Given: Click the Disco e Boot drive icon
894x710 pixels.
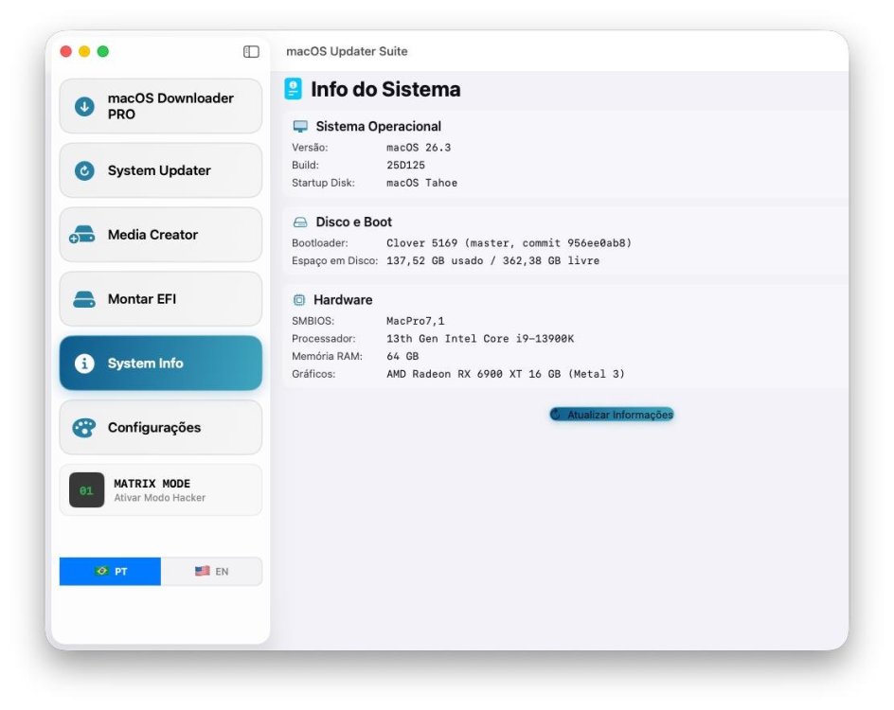Looking at the screenshot, I should pyautogui.click(x=300, y=222).
